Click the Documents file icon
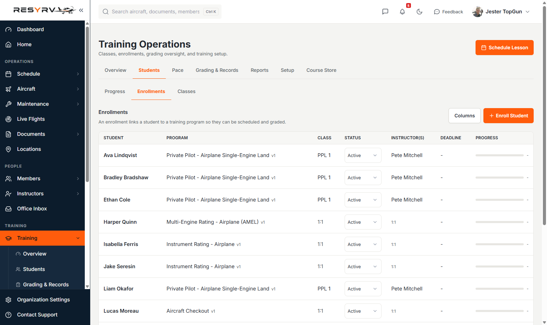The height and width of the screenshot is (325, 547). (x=9, y=134)
